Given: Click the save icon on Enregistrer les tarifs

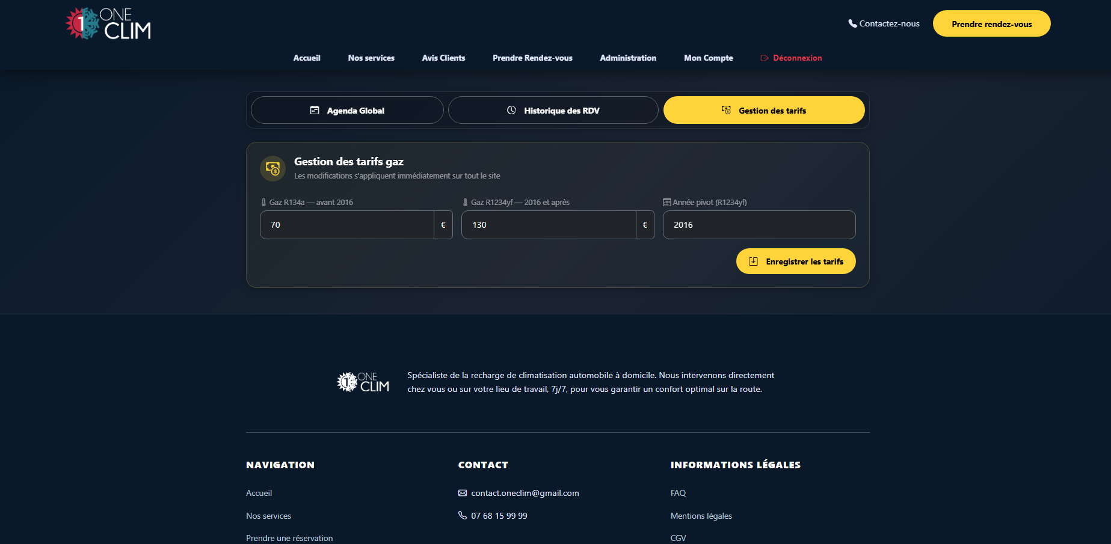Looking at the screenshot, I should (x=753, y=261).
